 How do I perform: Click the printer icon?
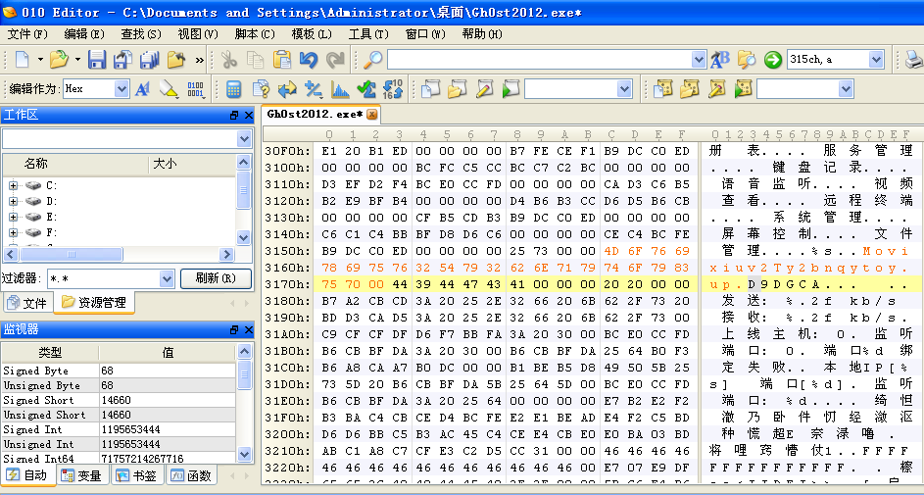tap(913, 59)
